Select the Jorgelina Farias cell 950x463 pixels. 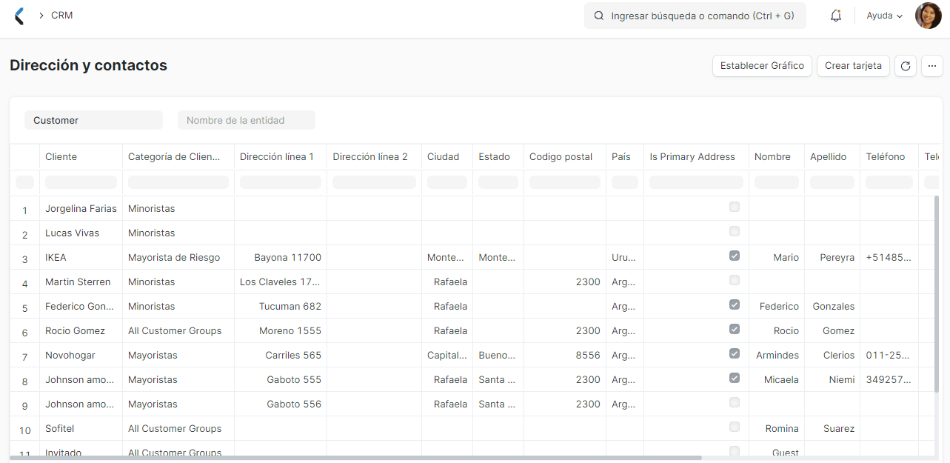tap(81, 208)
